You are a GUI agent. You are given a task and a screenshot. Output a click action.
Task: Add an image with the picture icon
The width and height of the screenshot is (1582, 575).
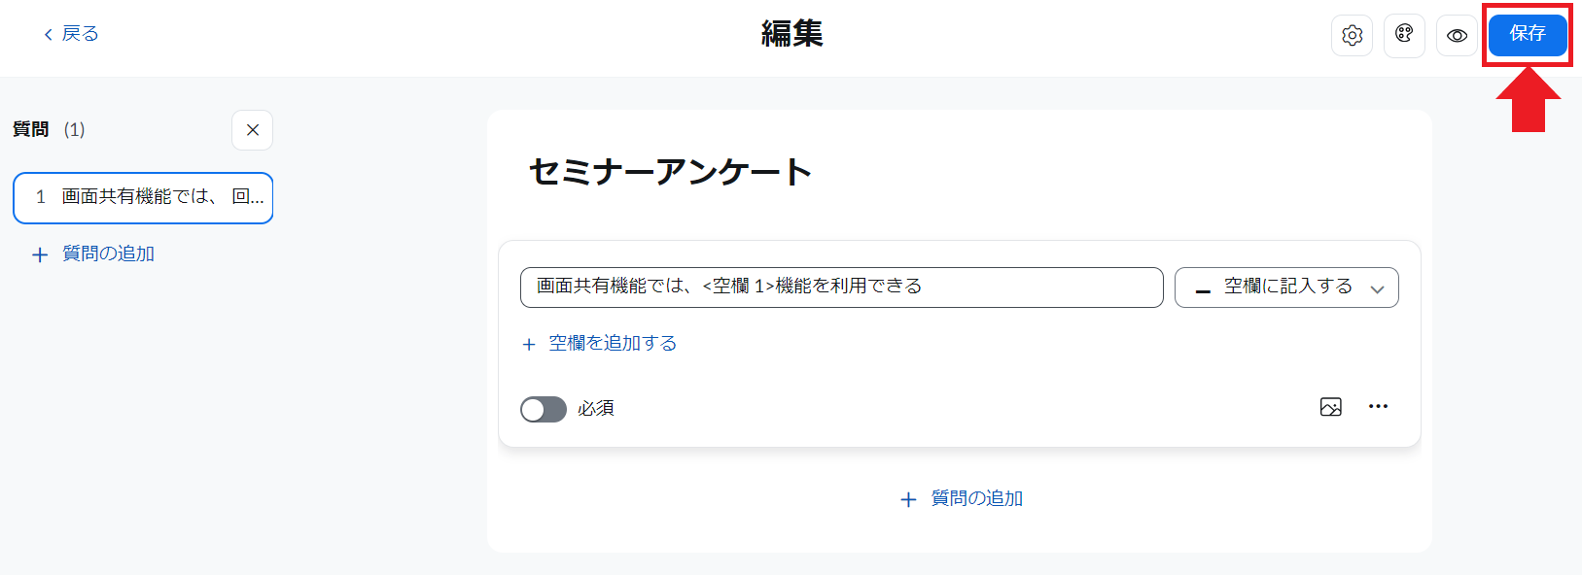[1331, 407]
